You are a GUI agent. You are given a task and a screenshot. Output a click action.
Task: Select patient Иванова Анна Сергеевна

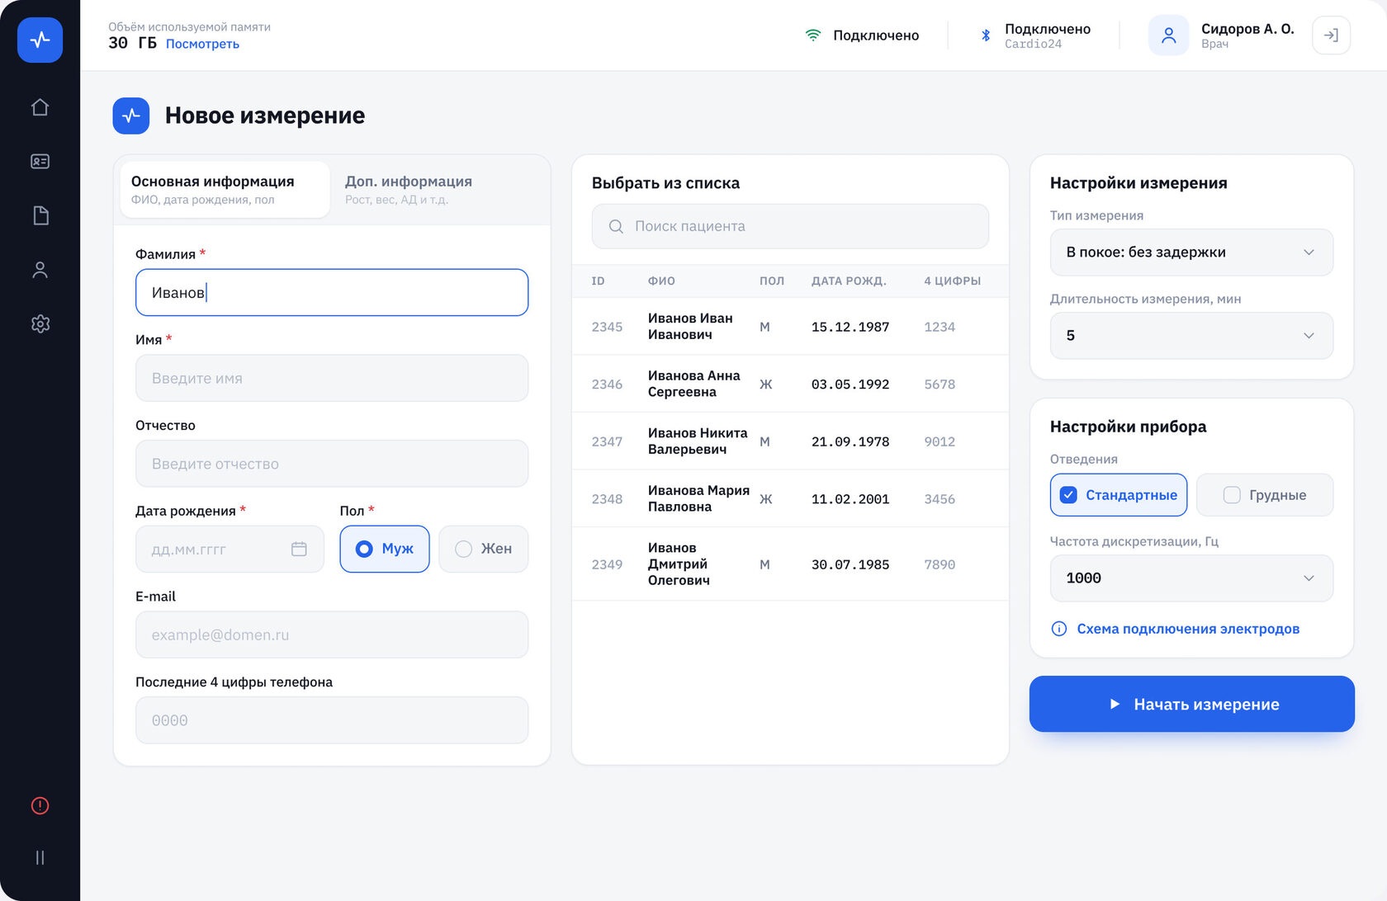[790, 384]
